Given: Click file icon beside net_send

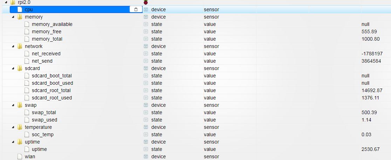Looking at the screenshot, I should (27, 61).
